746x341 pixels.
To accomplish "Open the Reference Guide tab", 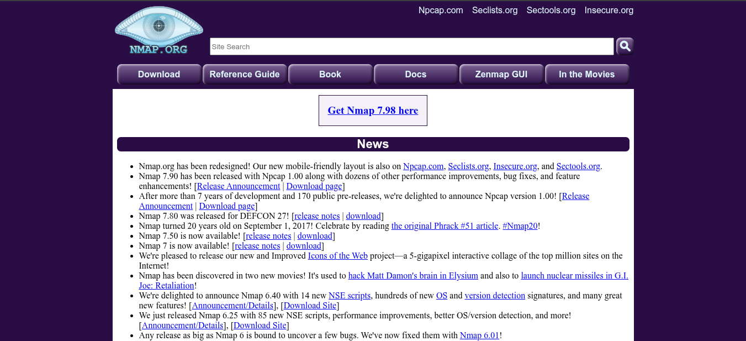I will pyautogui.click(x=245, y=74).
